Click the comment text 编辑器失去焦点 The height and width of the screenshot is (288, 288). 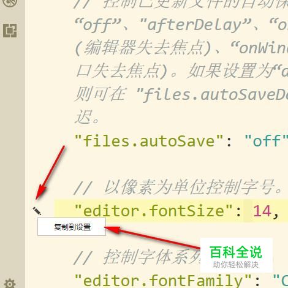144,48
